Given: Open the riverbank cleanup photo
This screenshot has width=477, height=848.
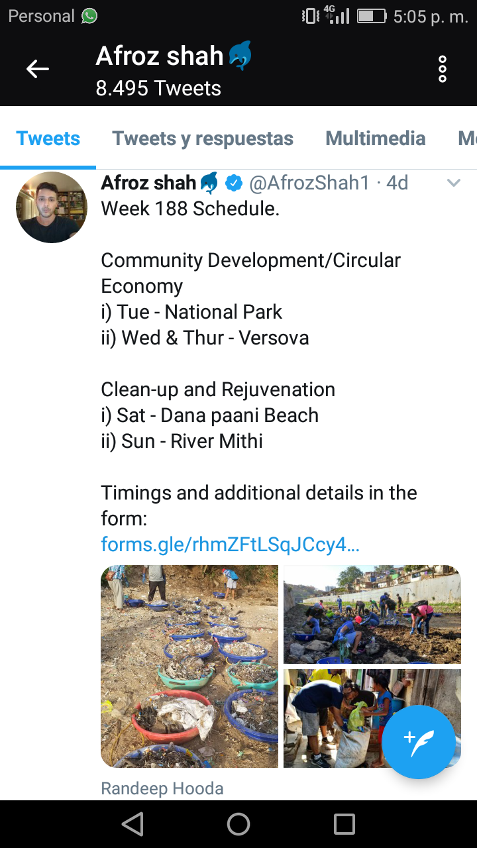Looking at the screenshot, I should coord(372,614).
